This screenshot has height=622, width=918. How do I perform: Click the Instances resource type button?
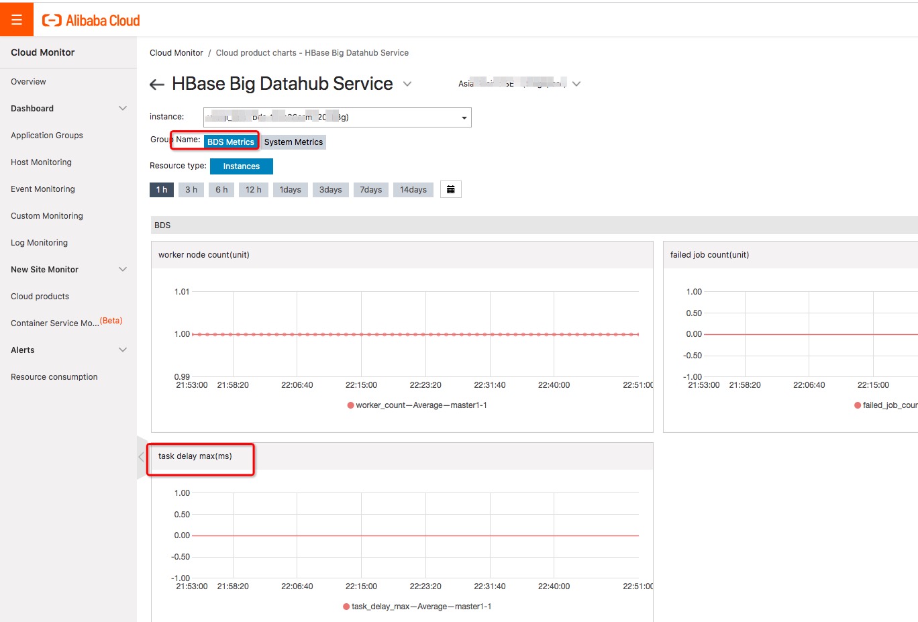241,166
